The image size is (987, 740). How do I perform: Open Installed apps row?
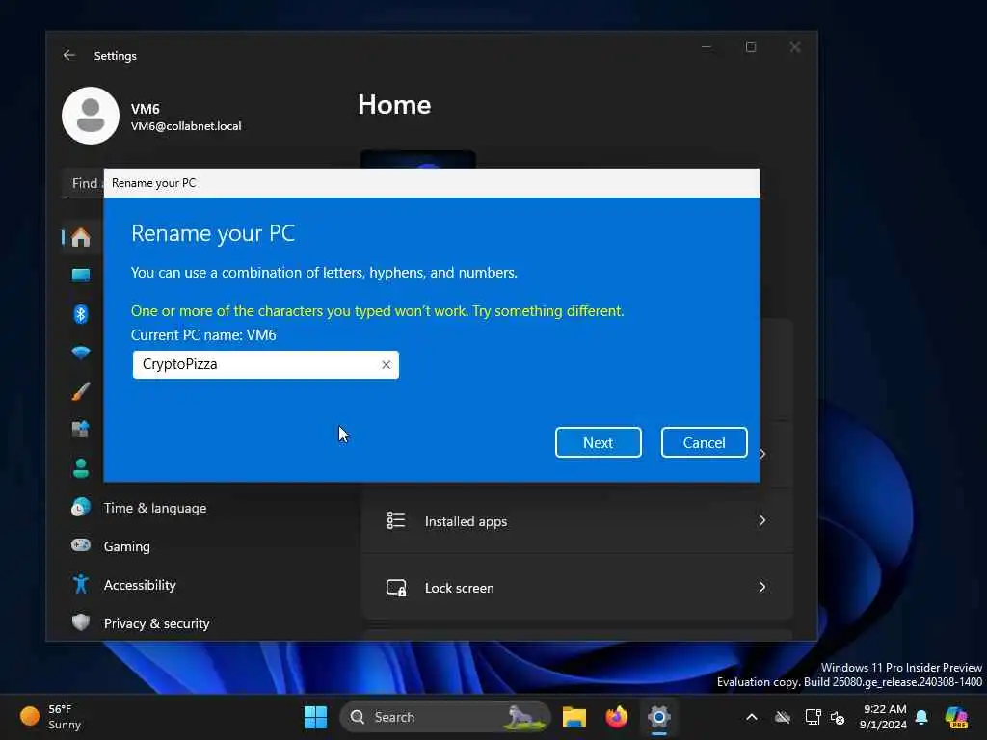[x=577, y=521]
